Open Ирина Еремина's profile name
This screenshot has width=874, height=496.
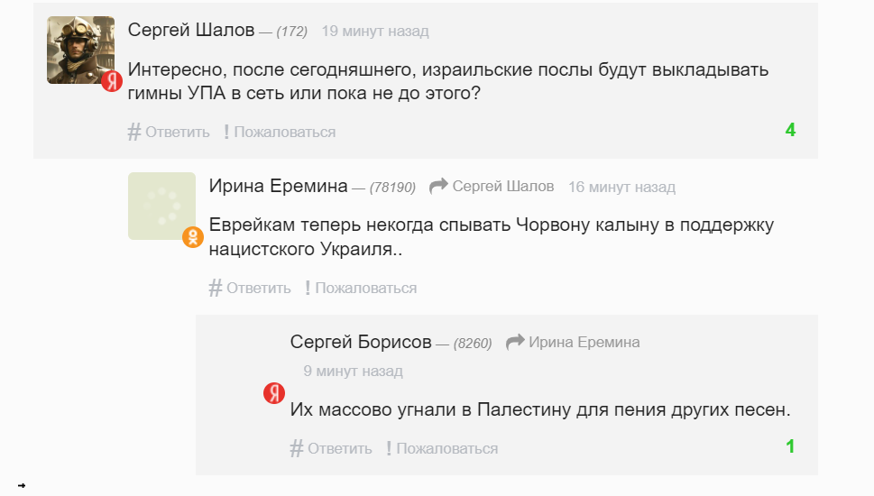tap(278, 187)
